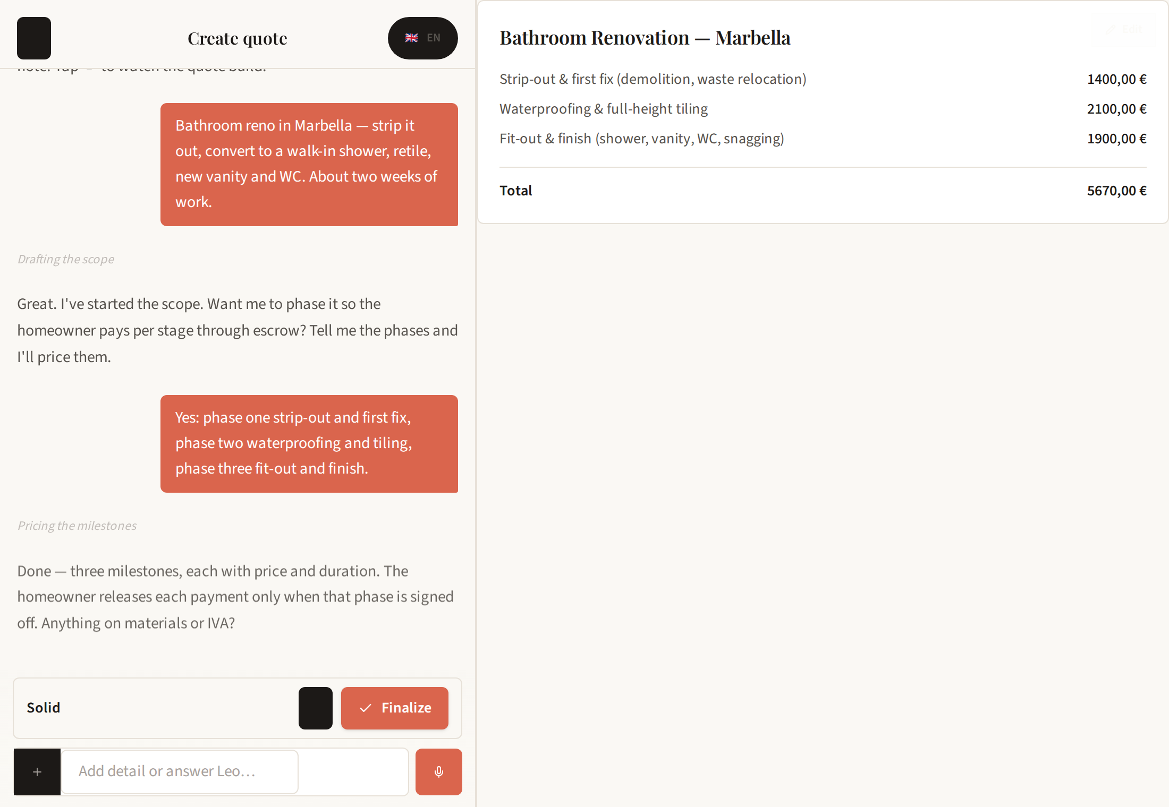Click the 'Yes: phase one strip-out' message bubble
Image resolution: width=1169 pixels, height=807 pixels.
[309, 444]
